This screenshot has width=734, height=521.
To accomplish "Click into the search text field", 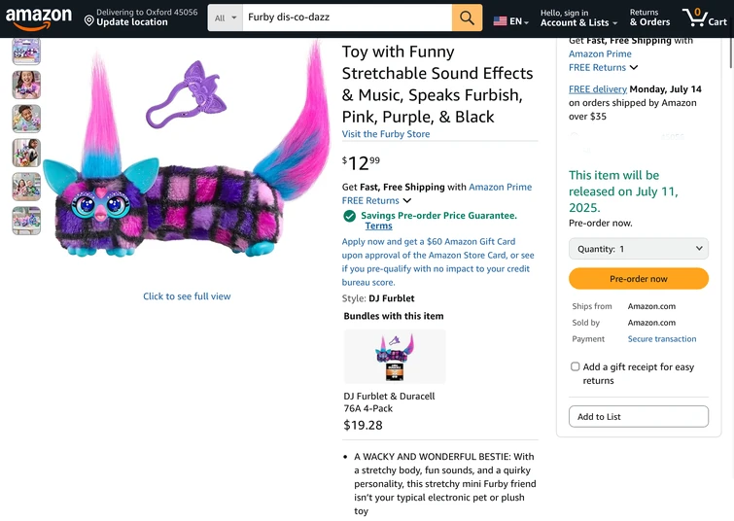I will 345,17.
